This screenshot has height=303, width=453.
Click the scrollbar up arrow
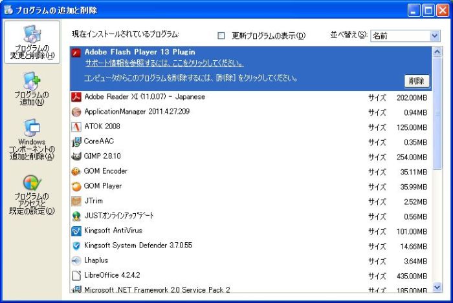click(436, 52)
